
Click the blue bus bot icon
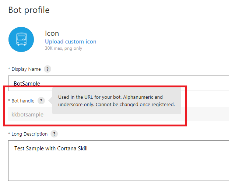click(21, 39)
